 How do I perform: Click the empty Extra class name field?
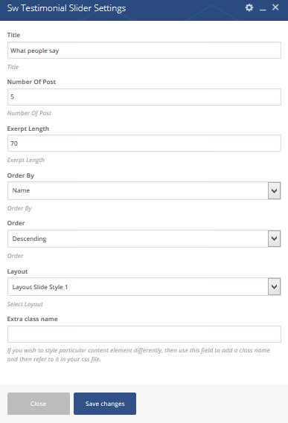pos(144,334)
